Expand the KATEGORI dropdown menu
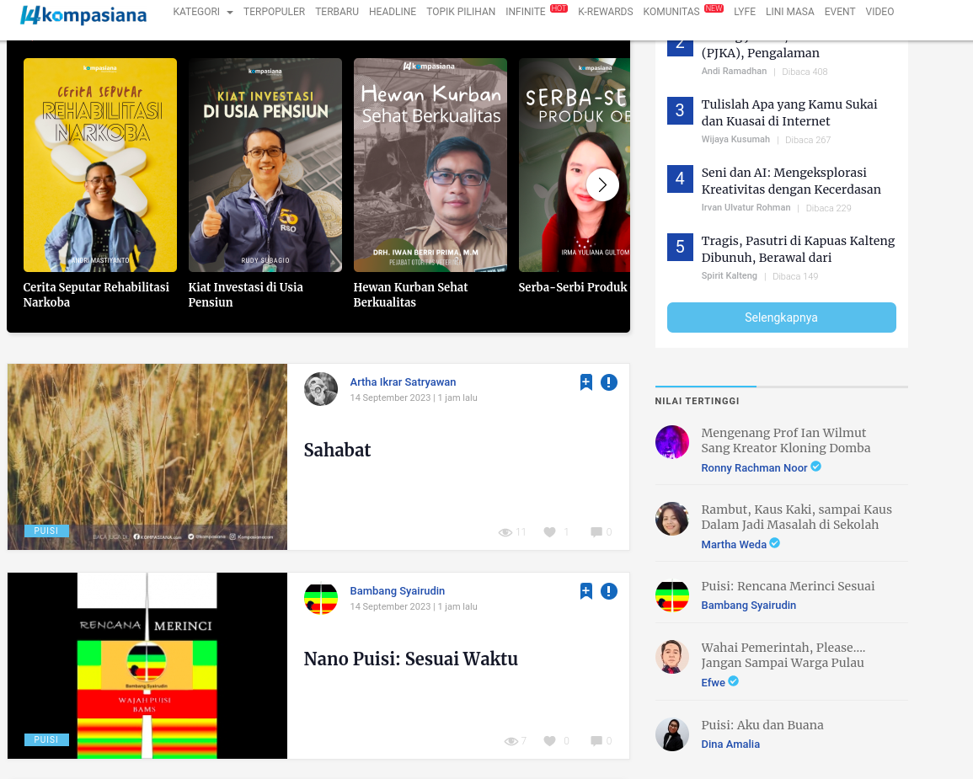973x779 pixels. [203, 12]
